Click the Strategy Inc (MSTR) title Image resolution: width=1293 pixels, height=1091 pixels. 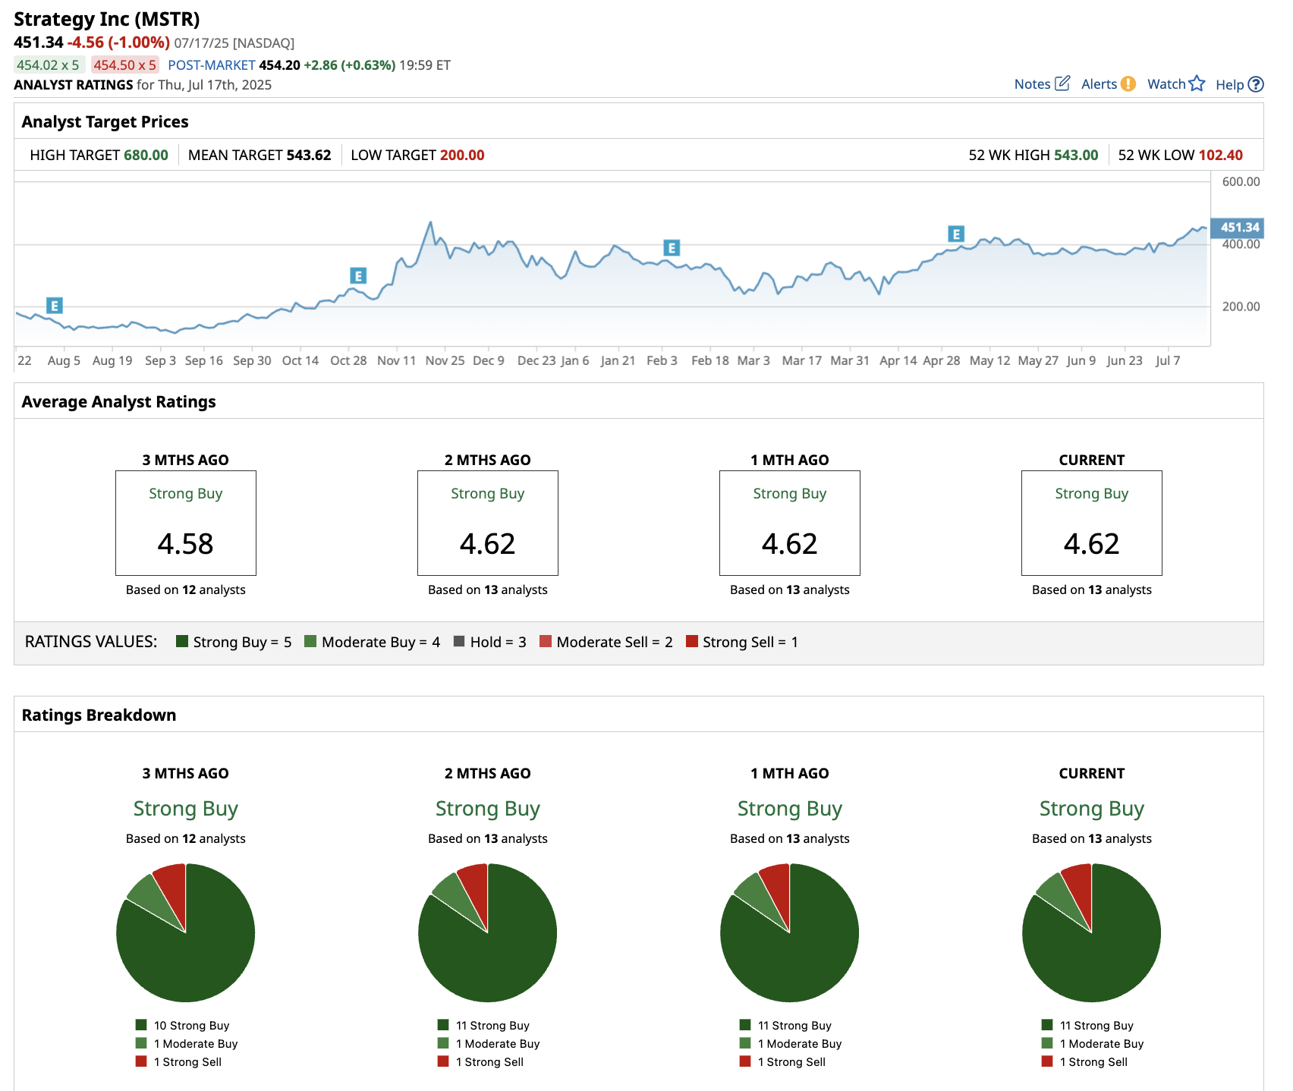pyautogui.click(x=107, y=19)
